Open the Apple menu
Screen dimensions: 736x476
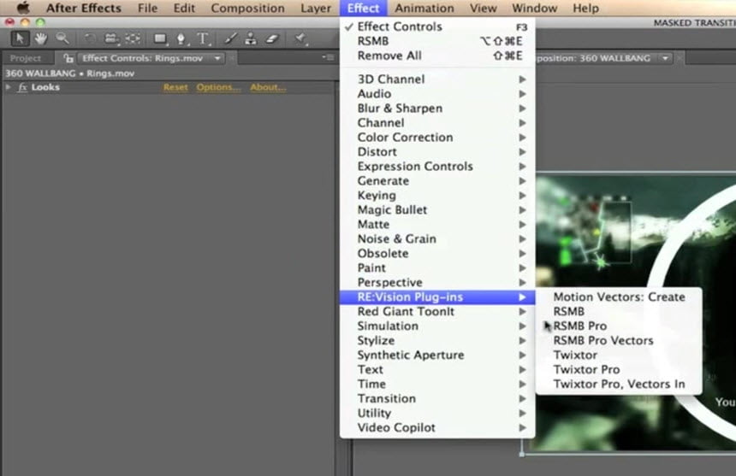[x=23, y=8]
